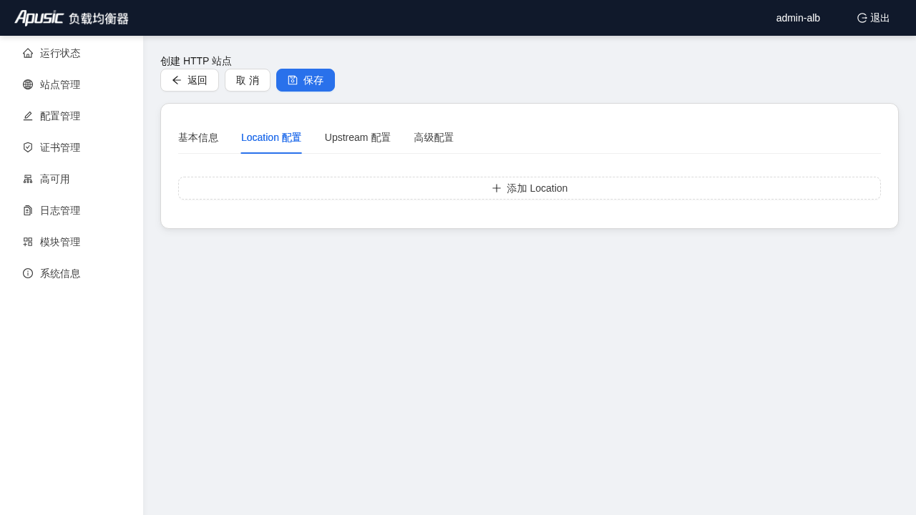Save the site with 保存 button
The width and height of the screenshot is (916, 515).
306,80
